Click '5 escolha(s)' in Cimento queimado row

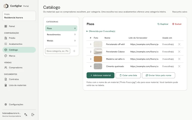pyautogui.click(x=168, y=66)
